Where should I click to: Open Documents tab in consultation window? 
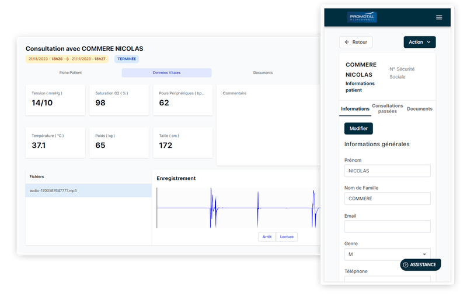(x=263, y=73)
